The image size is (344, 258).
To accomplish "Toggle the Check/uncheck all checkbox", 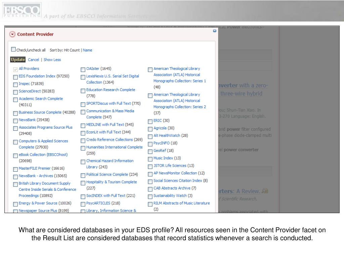I will tap(13, 49).
